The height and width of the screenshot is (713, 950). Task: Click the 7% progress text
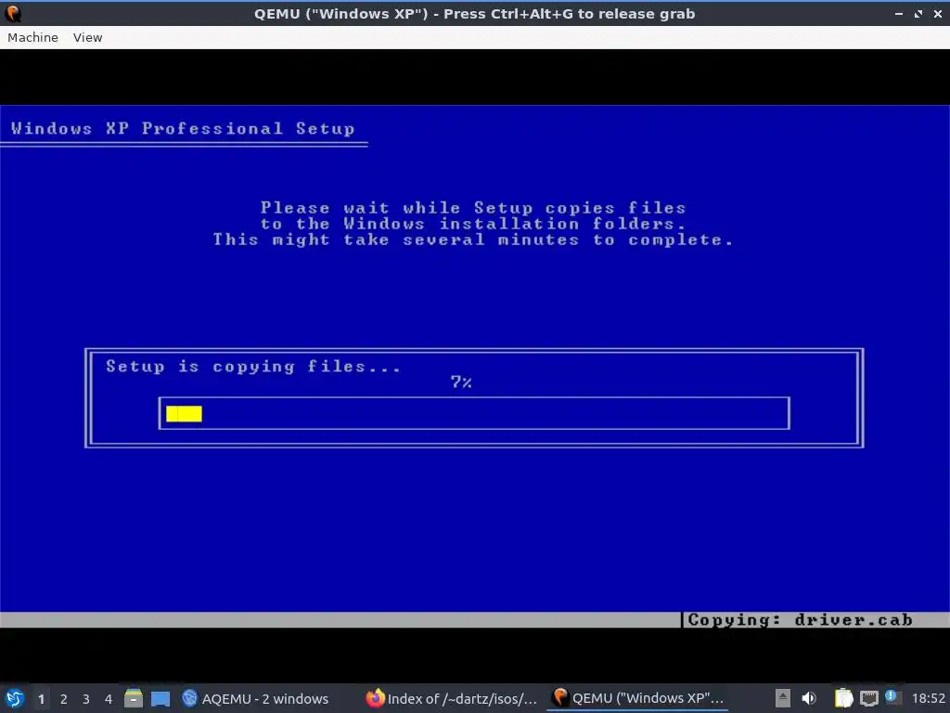click(x=461, y=382)
